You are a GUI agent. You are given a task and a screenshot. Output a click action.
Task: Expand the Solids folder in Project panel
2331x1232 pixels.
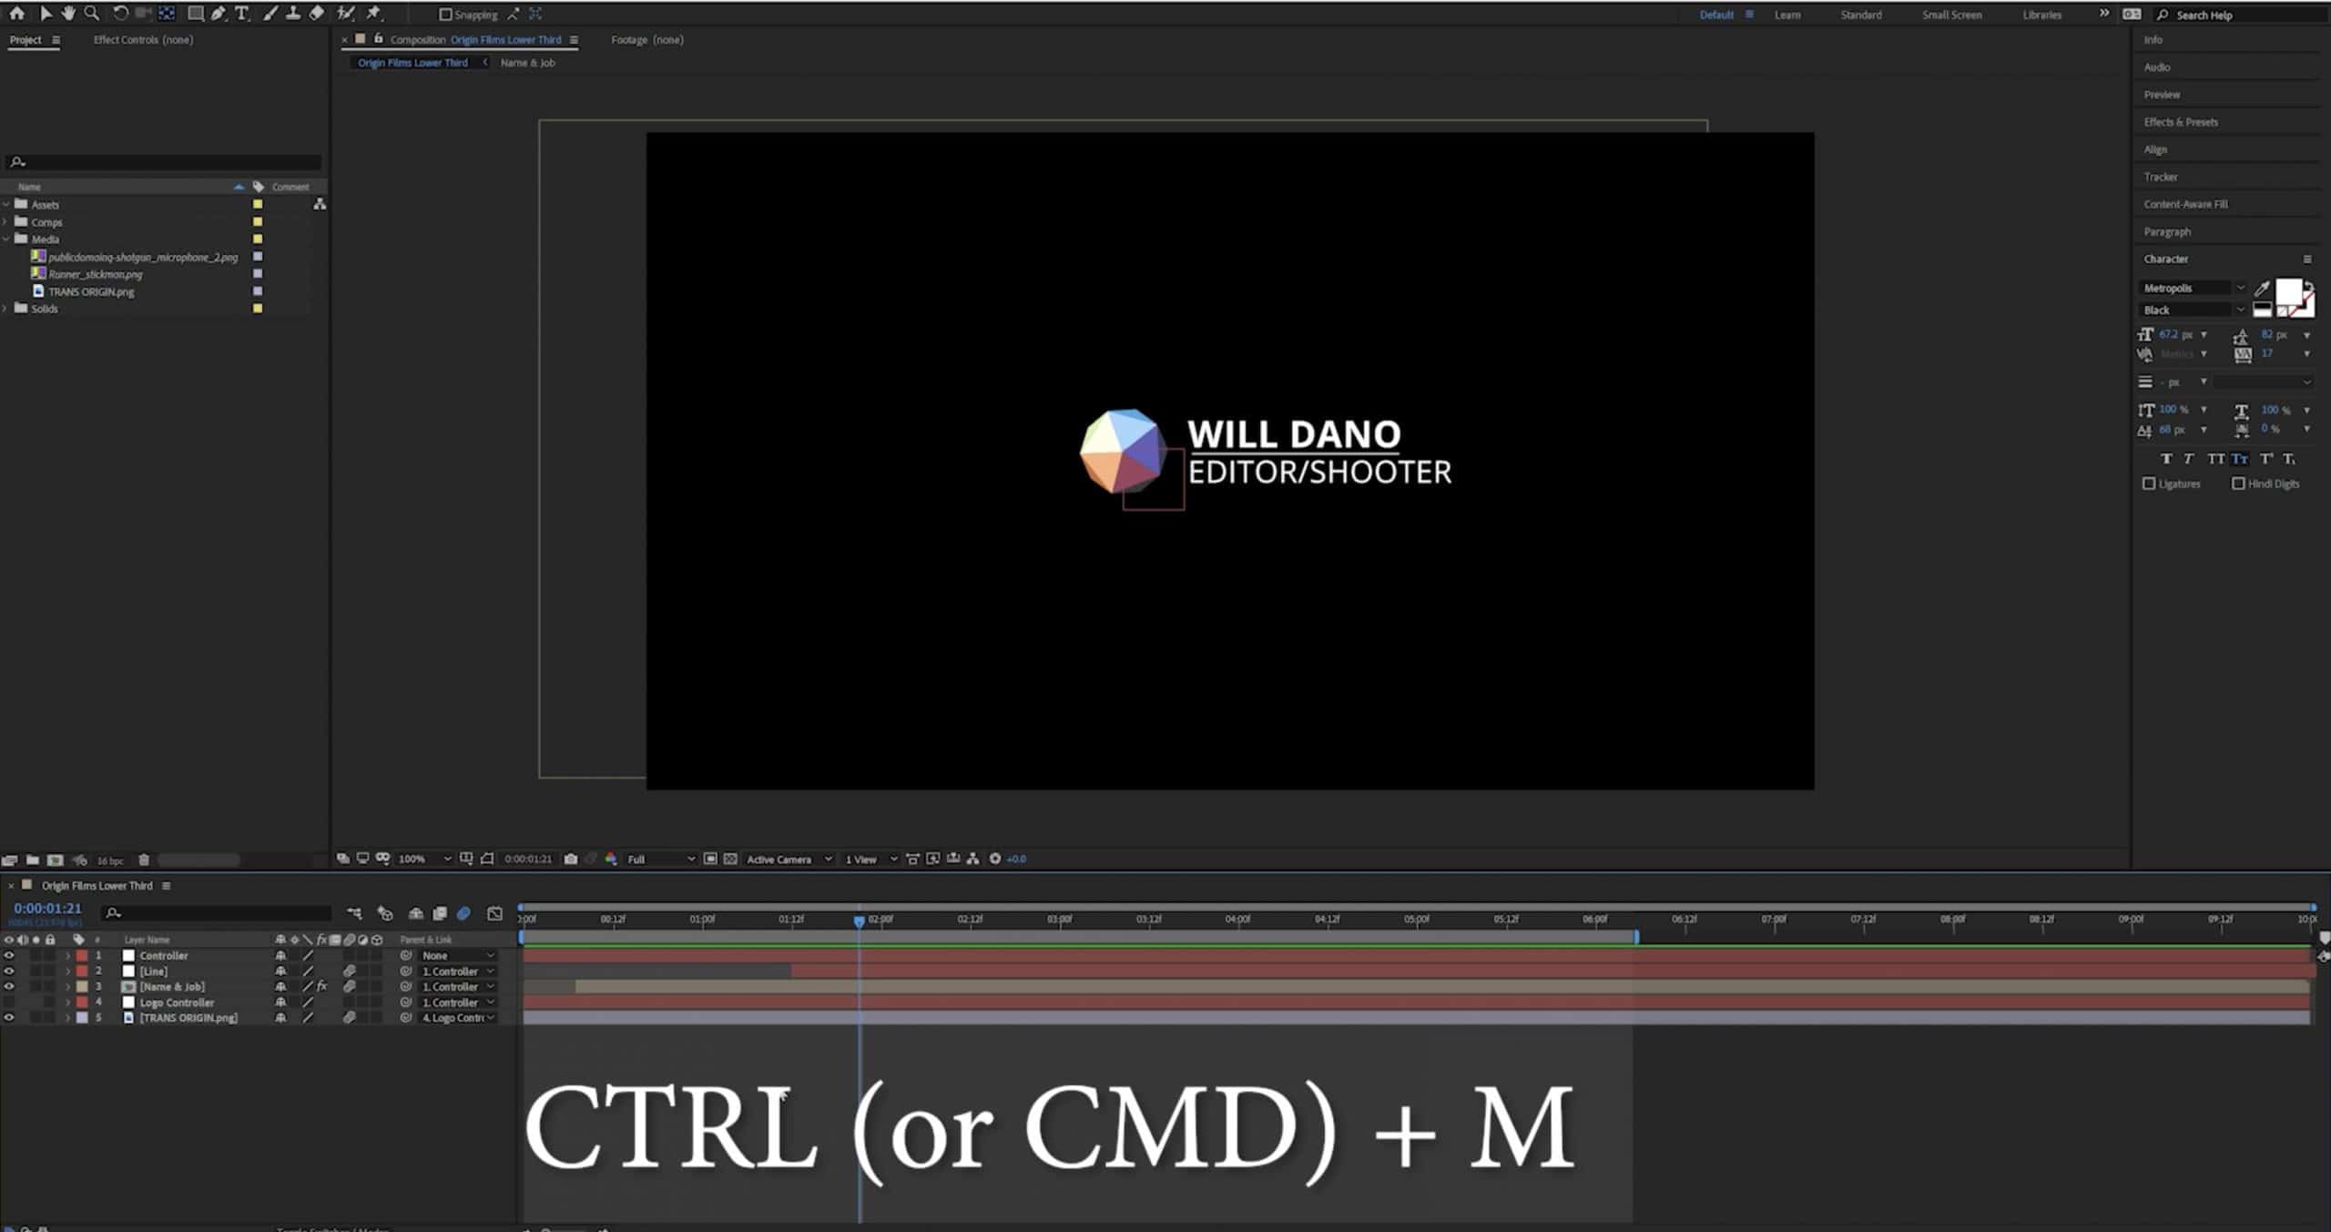pyautogui.click(x=5, y=309)
